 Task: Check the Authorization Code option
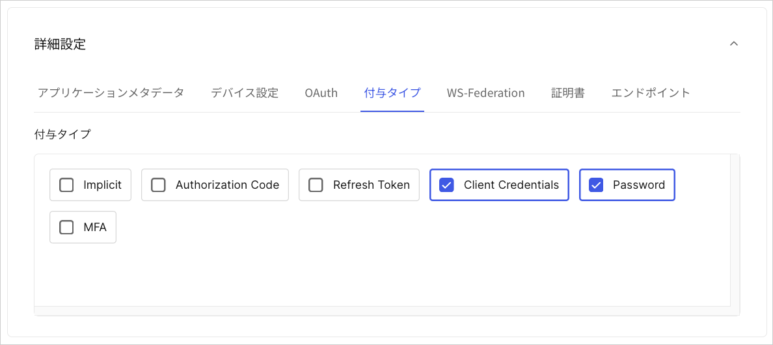pyautogui.click(x=158, y=185)
